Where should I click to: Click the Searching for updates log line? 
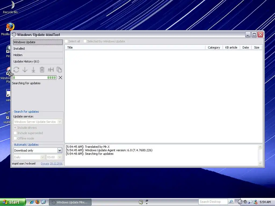tap(90, 154)
